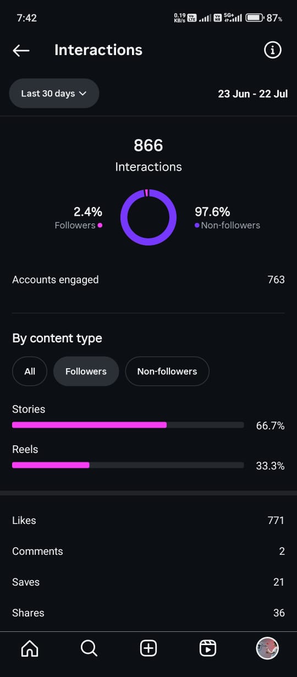Image resolution: width=297 pixels, height=677 pixels.
Task: Tap the create new post plus icon
Action: pyautogui.click(x=148, y=648)
